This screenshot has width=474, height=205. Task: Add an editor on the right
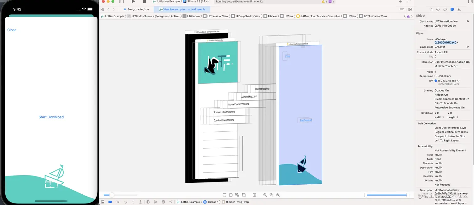tap(410, 9)
